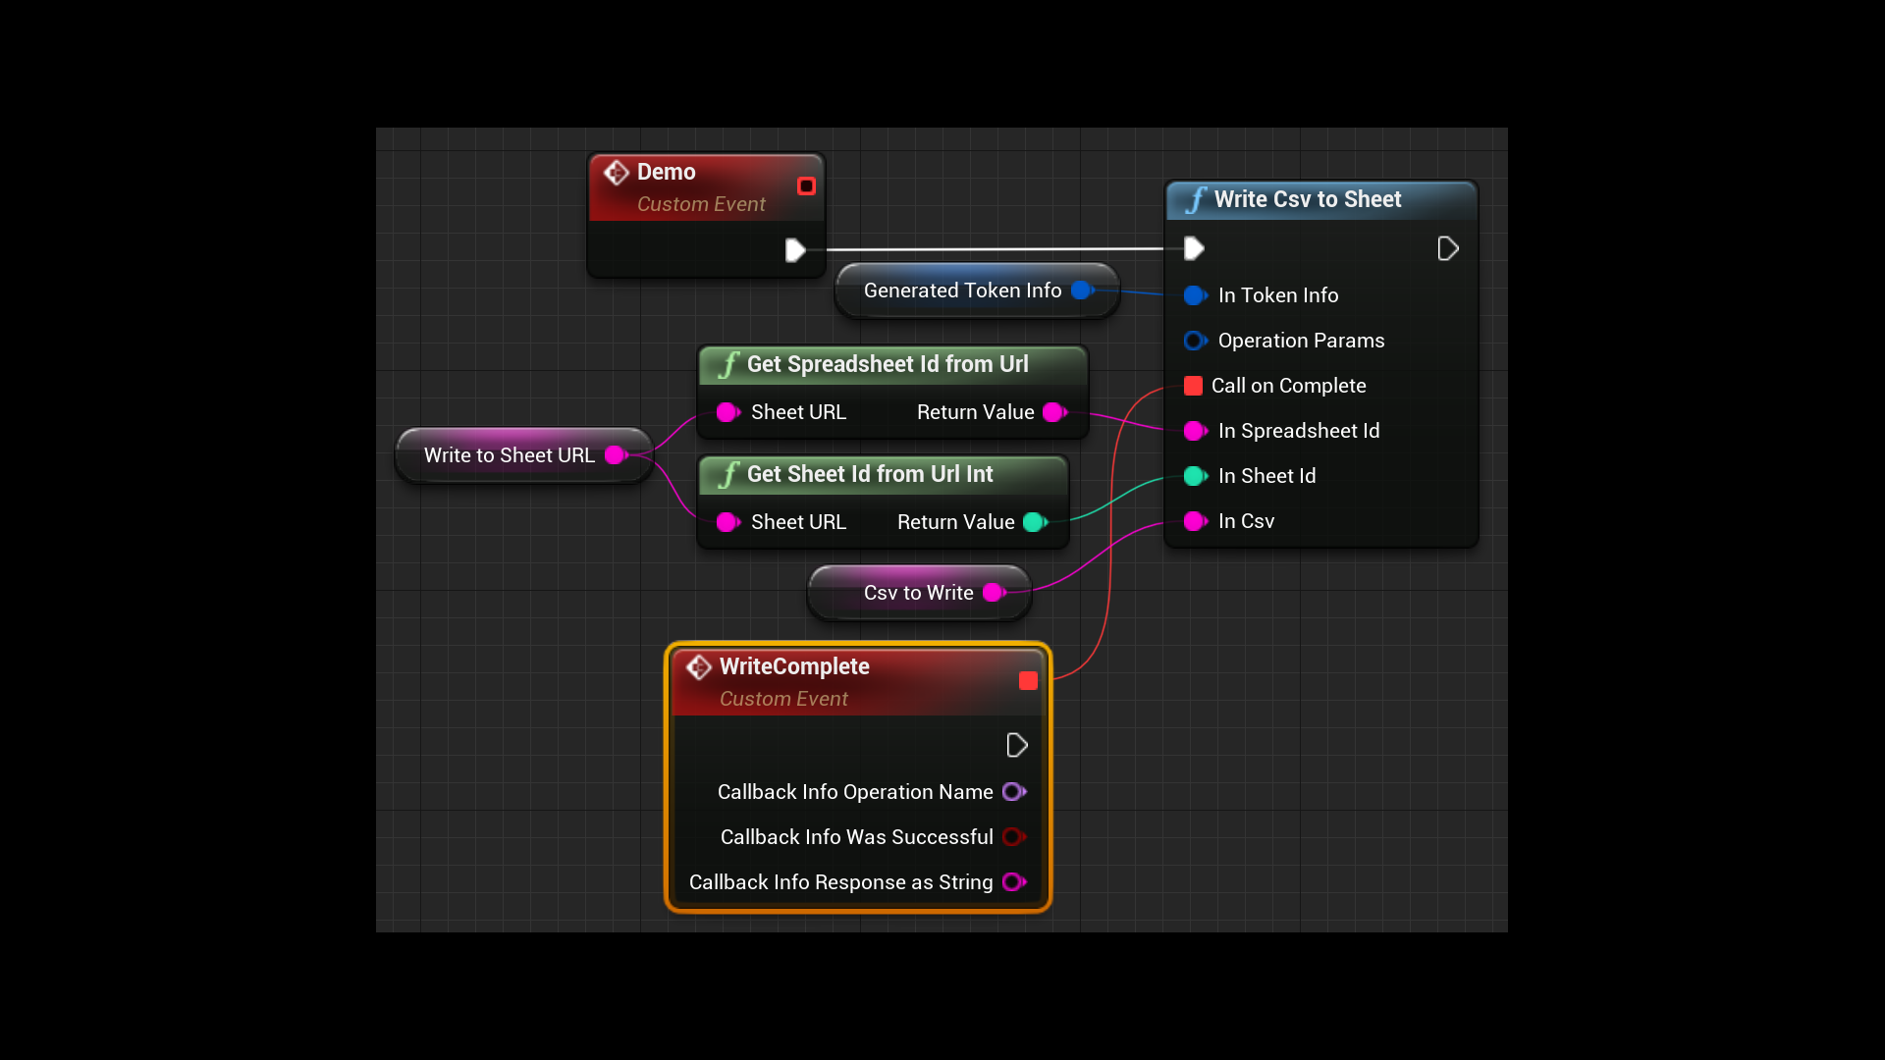Select the Csv to Write variable node

918,593
